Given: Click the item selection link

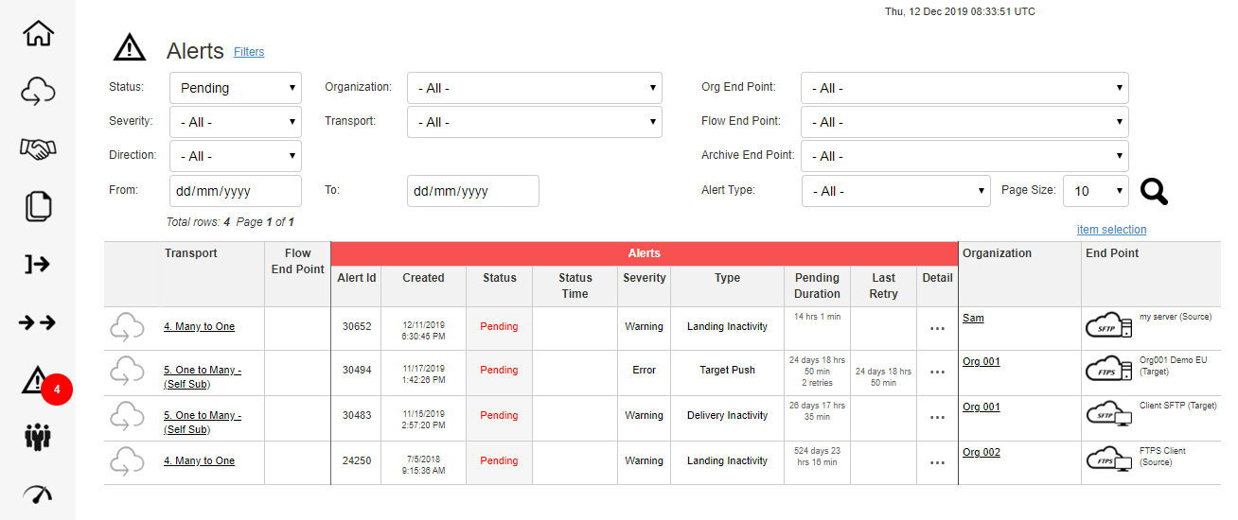Looking at the screenshot, I should 1111,230.
